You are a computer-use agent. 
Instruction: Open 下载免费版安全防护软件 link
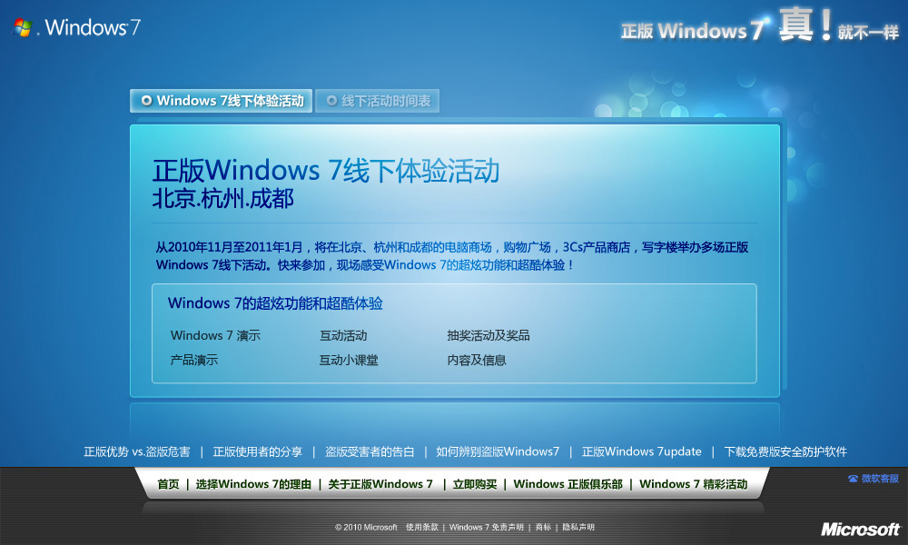pyautogui.click(x=785, y=451)
